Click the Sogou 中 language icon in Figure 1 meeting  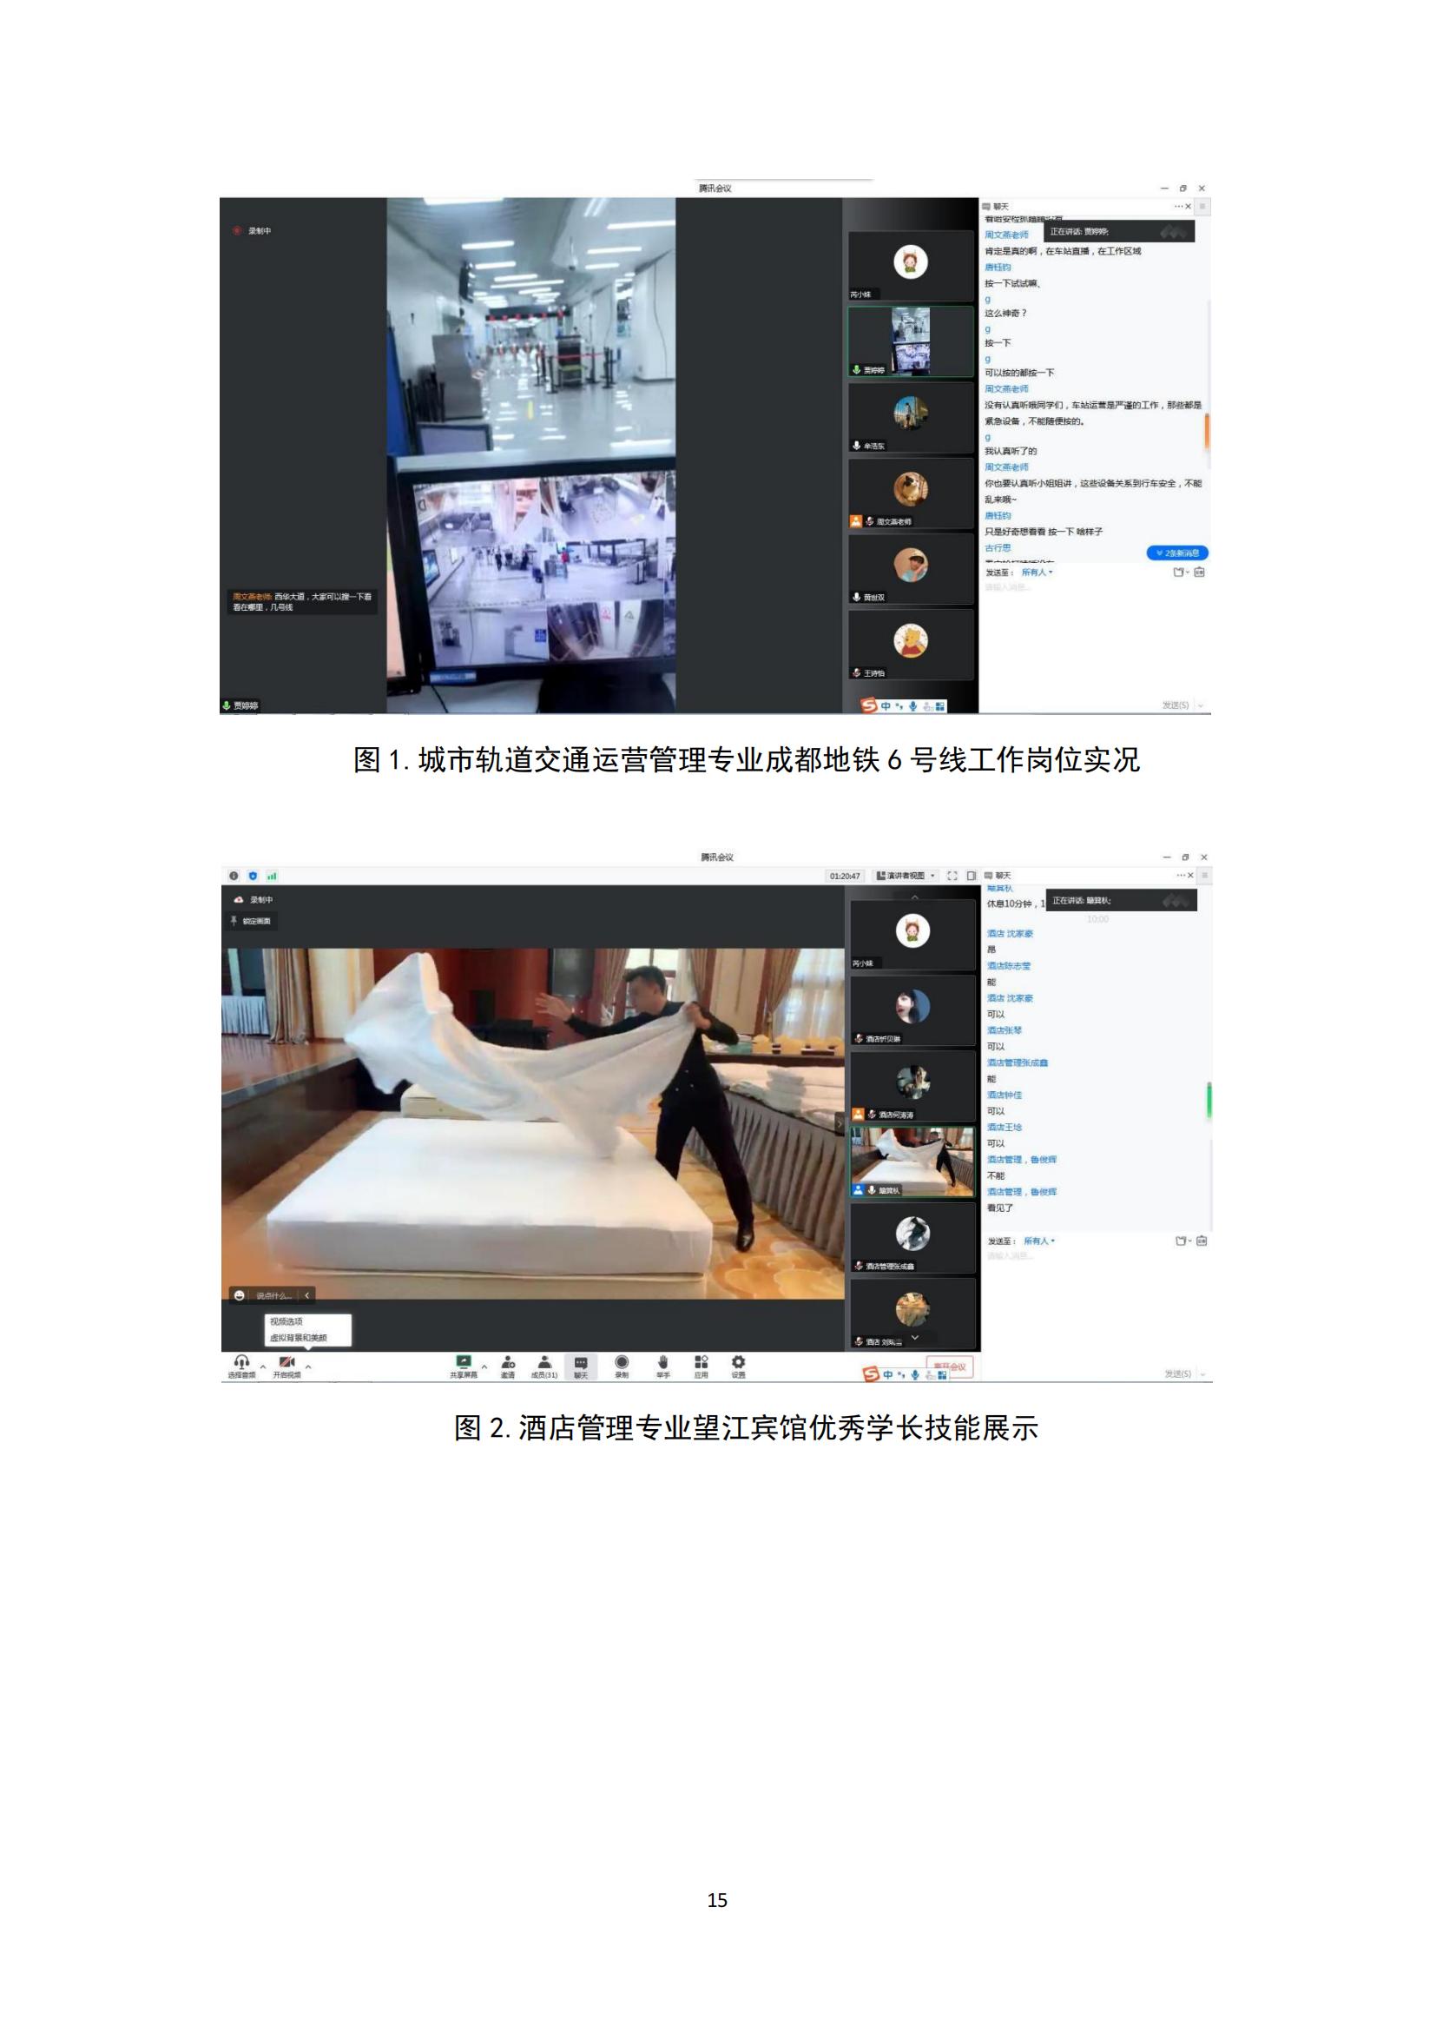click(x=885, y=705)
